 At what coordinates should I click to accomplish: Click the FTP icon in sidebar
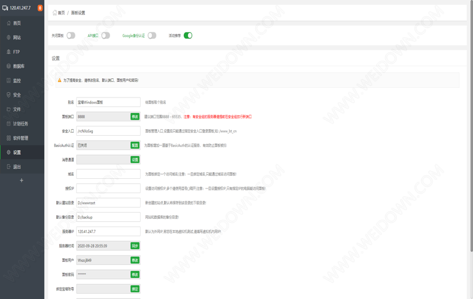click(8, 52)
